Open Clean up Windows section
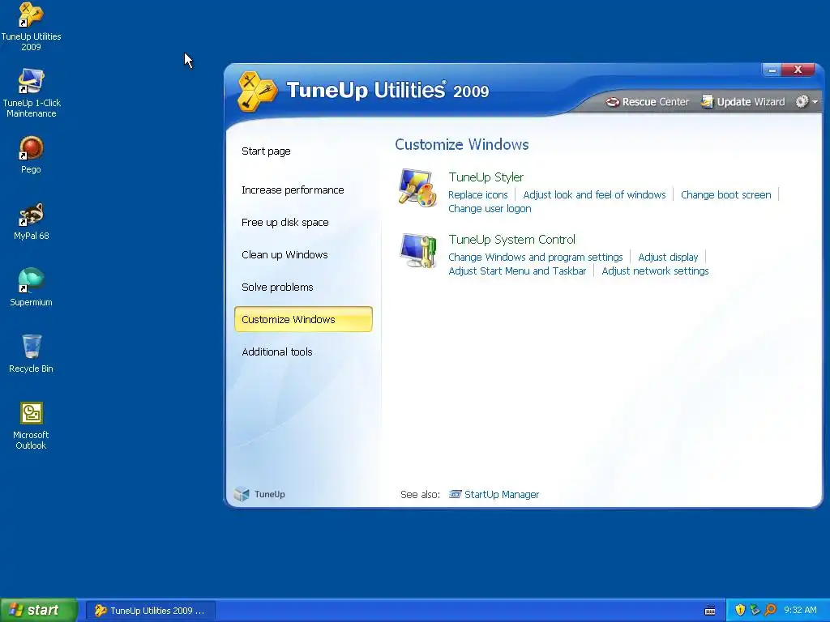This screenshot has width=830, height=622. [285, 254]
